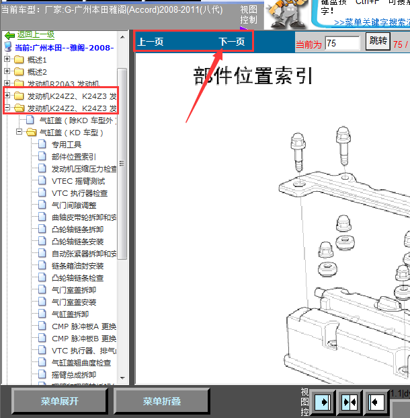The image size is (410, 418).
Task: Click the mechanic mascot image
Action: click(286, 13)
